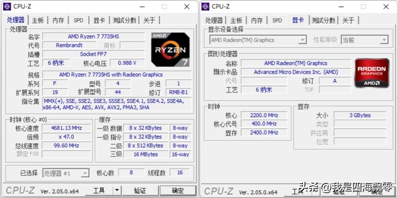Click the CPU-Z app icon in right window title bar

coord(205,6)
